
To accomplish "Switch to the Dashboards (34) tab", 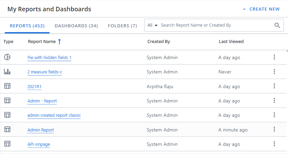I will tap(76, 26).
